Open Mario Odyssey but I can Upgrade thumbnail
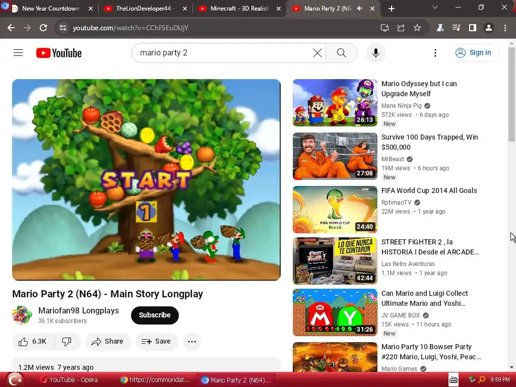Screen dimensions: 516x387 (335, 103)
